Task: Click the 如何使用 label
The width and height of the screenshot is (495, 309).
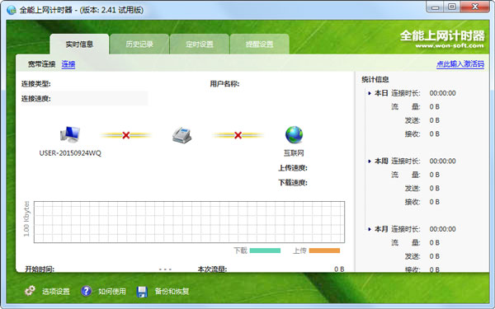Action: [x=112, y=292]
